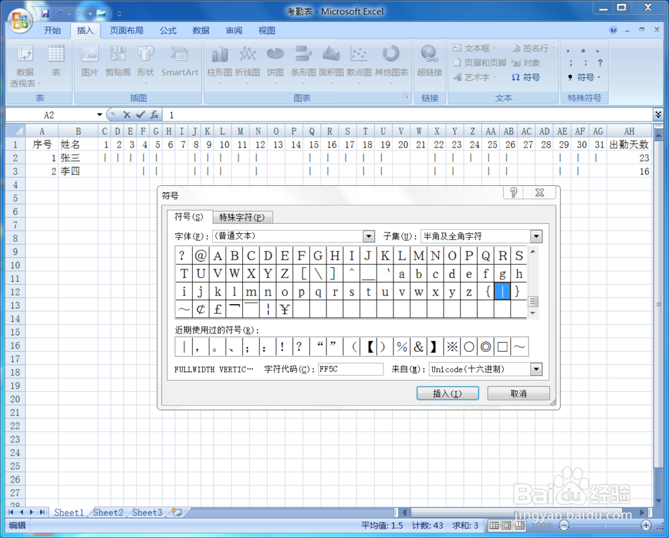Viewport: 669px width, 538px height.
Task: Insert a pie chart
Action: tap(275, 63)
